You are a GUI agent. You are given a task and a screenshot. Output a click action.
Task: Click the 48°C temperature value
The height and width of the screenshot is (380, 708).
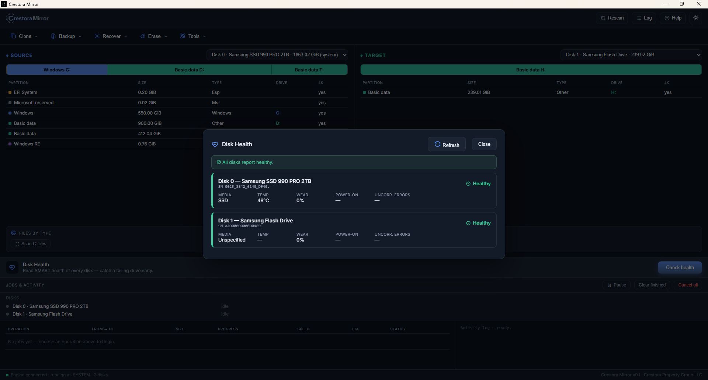click(x=263, y=201)
